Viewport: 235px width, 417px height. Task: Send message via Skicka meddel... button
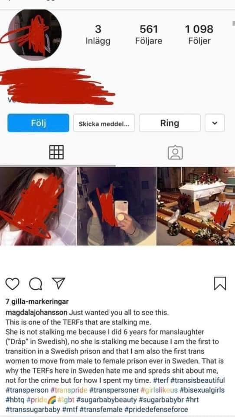pyautogui.click(x=104, y=123)
